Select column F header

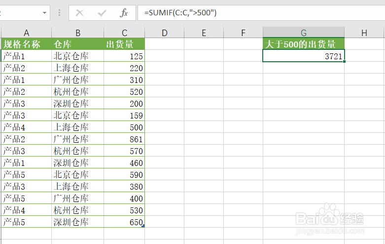[x=243, y=33]
